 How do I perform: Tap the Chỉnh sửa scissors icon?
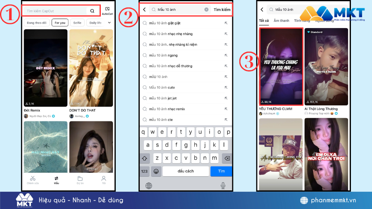point(33,178)
